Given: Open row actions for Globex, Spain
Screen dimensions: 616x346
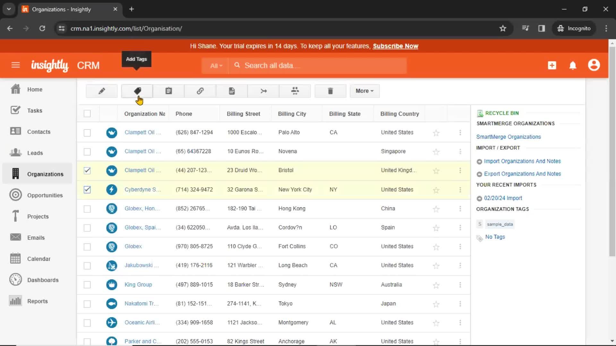Looking at the screenshot, I should pyautogui.click(x=460, y=227).
